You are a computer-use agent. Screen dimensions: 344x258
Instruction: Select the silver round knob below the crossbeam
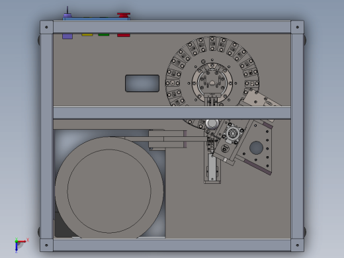(212, 124)
